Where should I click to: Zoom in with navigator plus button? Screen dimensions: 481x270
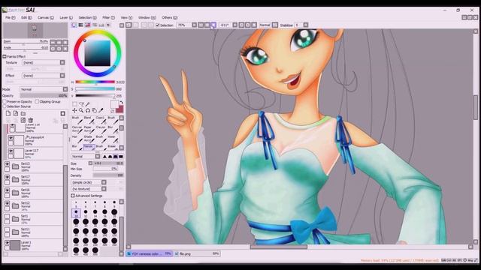[x=59, y=42]
